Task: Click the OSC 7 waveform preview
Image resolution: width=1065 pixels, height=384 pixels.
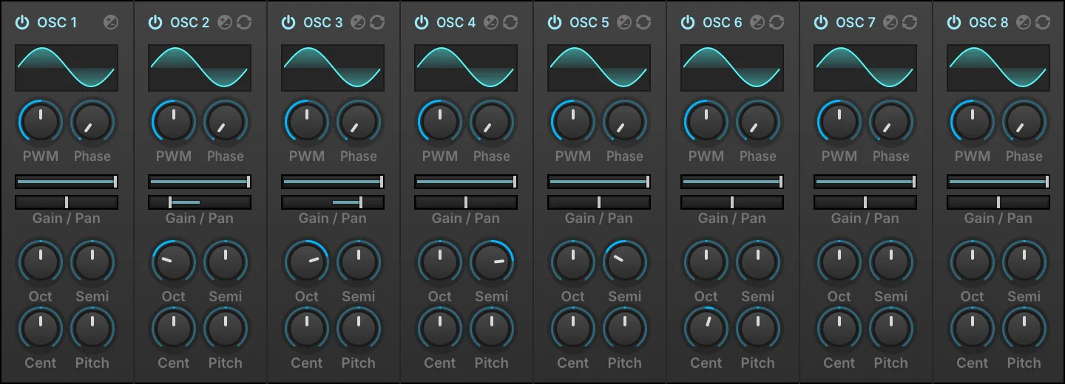Action: click(865, 68)
